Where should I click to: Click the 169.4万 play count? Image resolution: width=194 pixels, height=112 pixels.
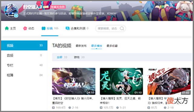[61, 107]
